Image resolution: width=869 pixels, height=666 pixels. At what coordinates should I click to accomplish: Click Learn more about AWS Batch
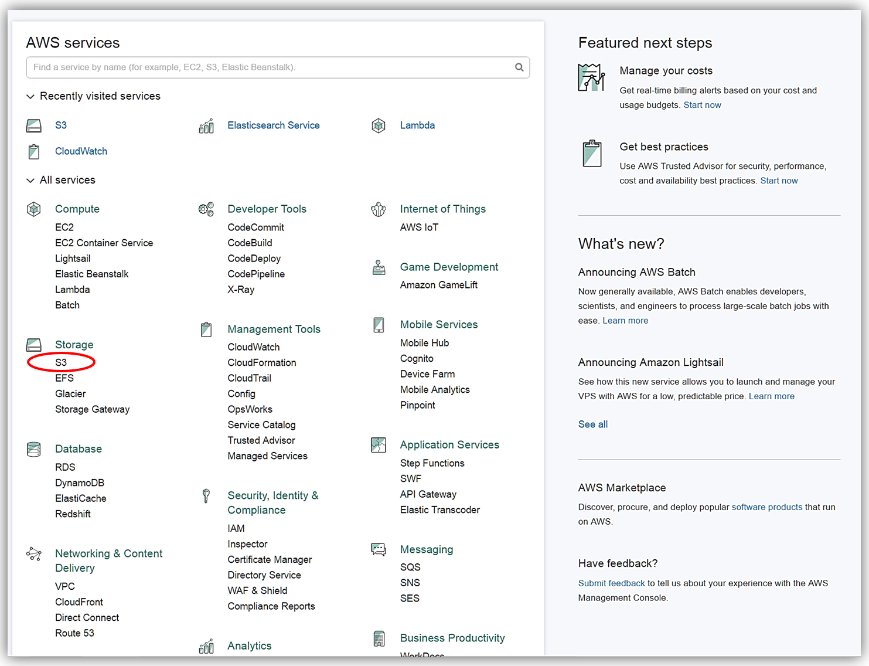click(625, 321)
